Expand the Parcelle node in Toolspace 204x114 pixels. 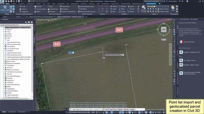coord(4,36)
